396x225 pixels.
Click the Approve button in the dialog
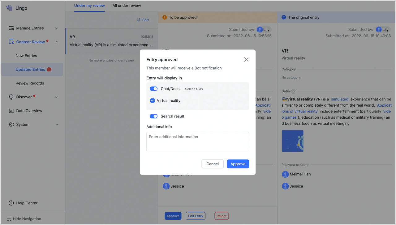point(238,164)
